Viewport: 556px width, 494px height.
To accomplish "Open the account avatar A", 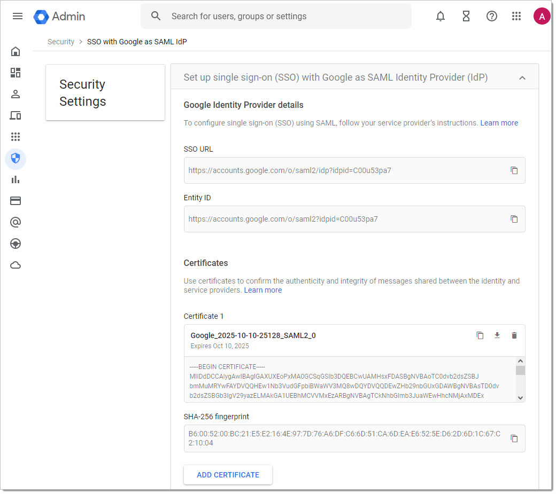I will point(542,17).
